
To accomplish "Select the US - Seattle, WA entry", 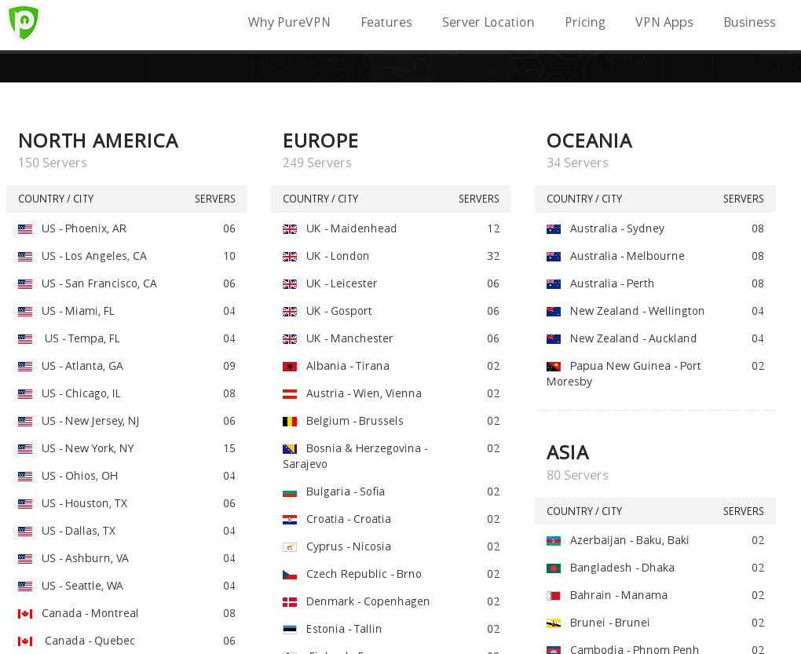I will [82, 586].
